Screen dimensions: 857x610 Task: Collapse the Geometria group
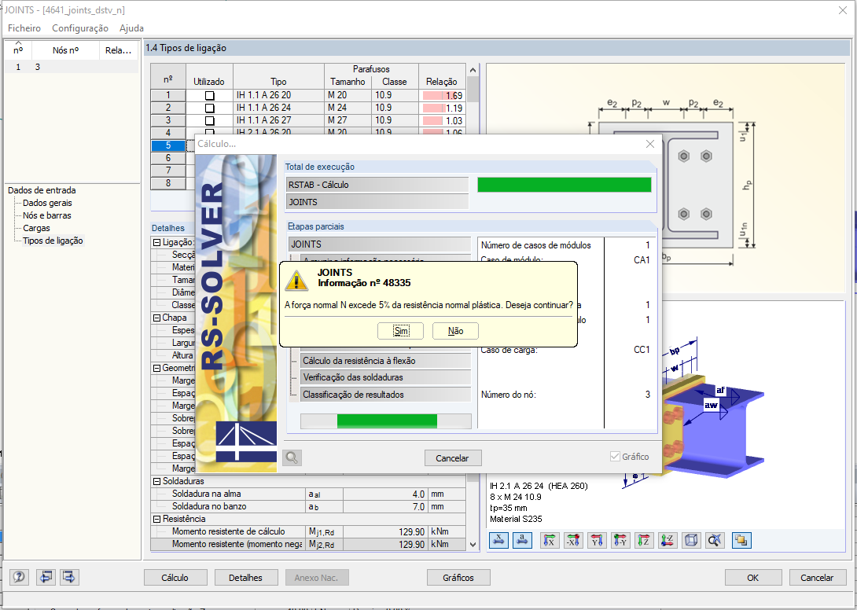tap(157, 368)
